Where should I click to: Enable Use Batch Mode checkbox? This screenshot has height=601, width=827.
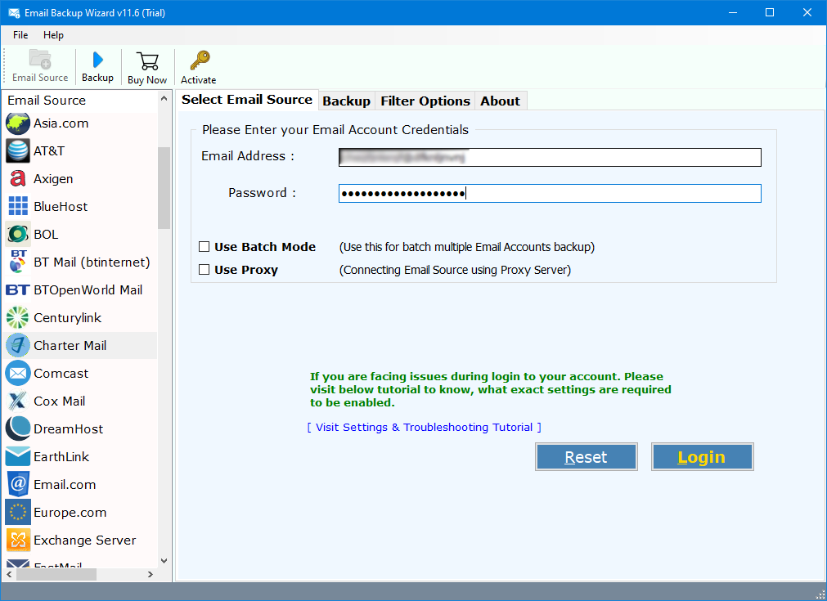click(x=205, y=247)
